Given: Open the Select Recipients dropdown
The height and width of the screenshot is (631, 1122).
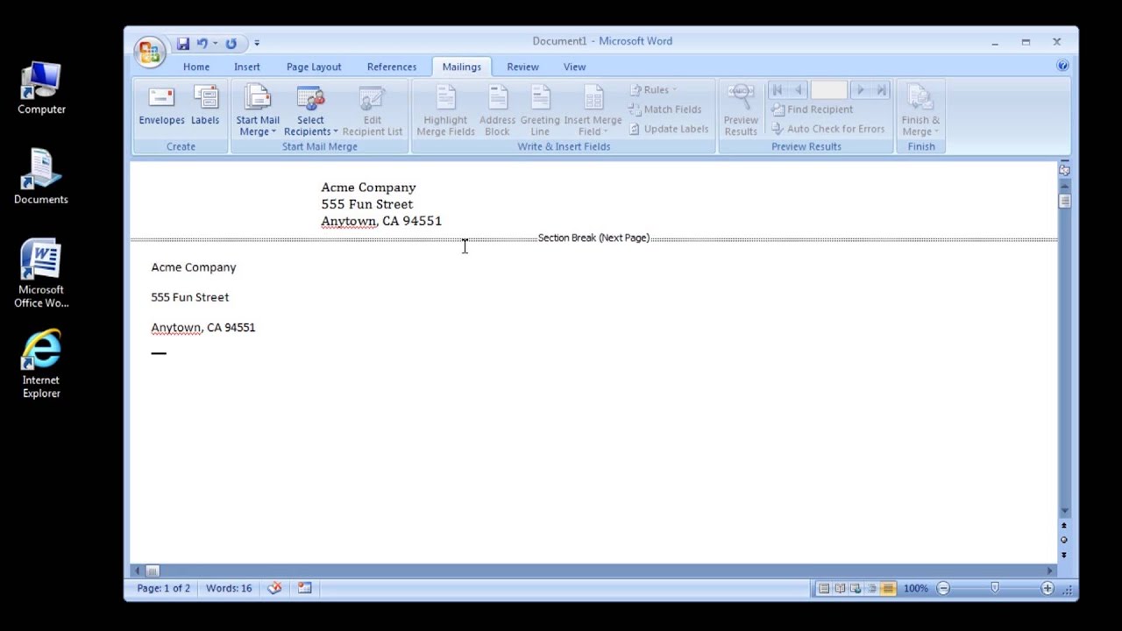Looking at the screenshot, I should click(310, 110).
